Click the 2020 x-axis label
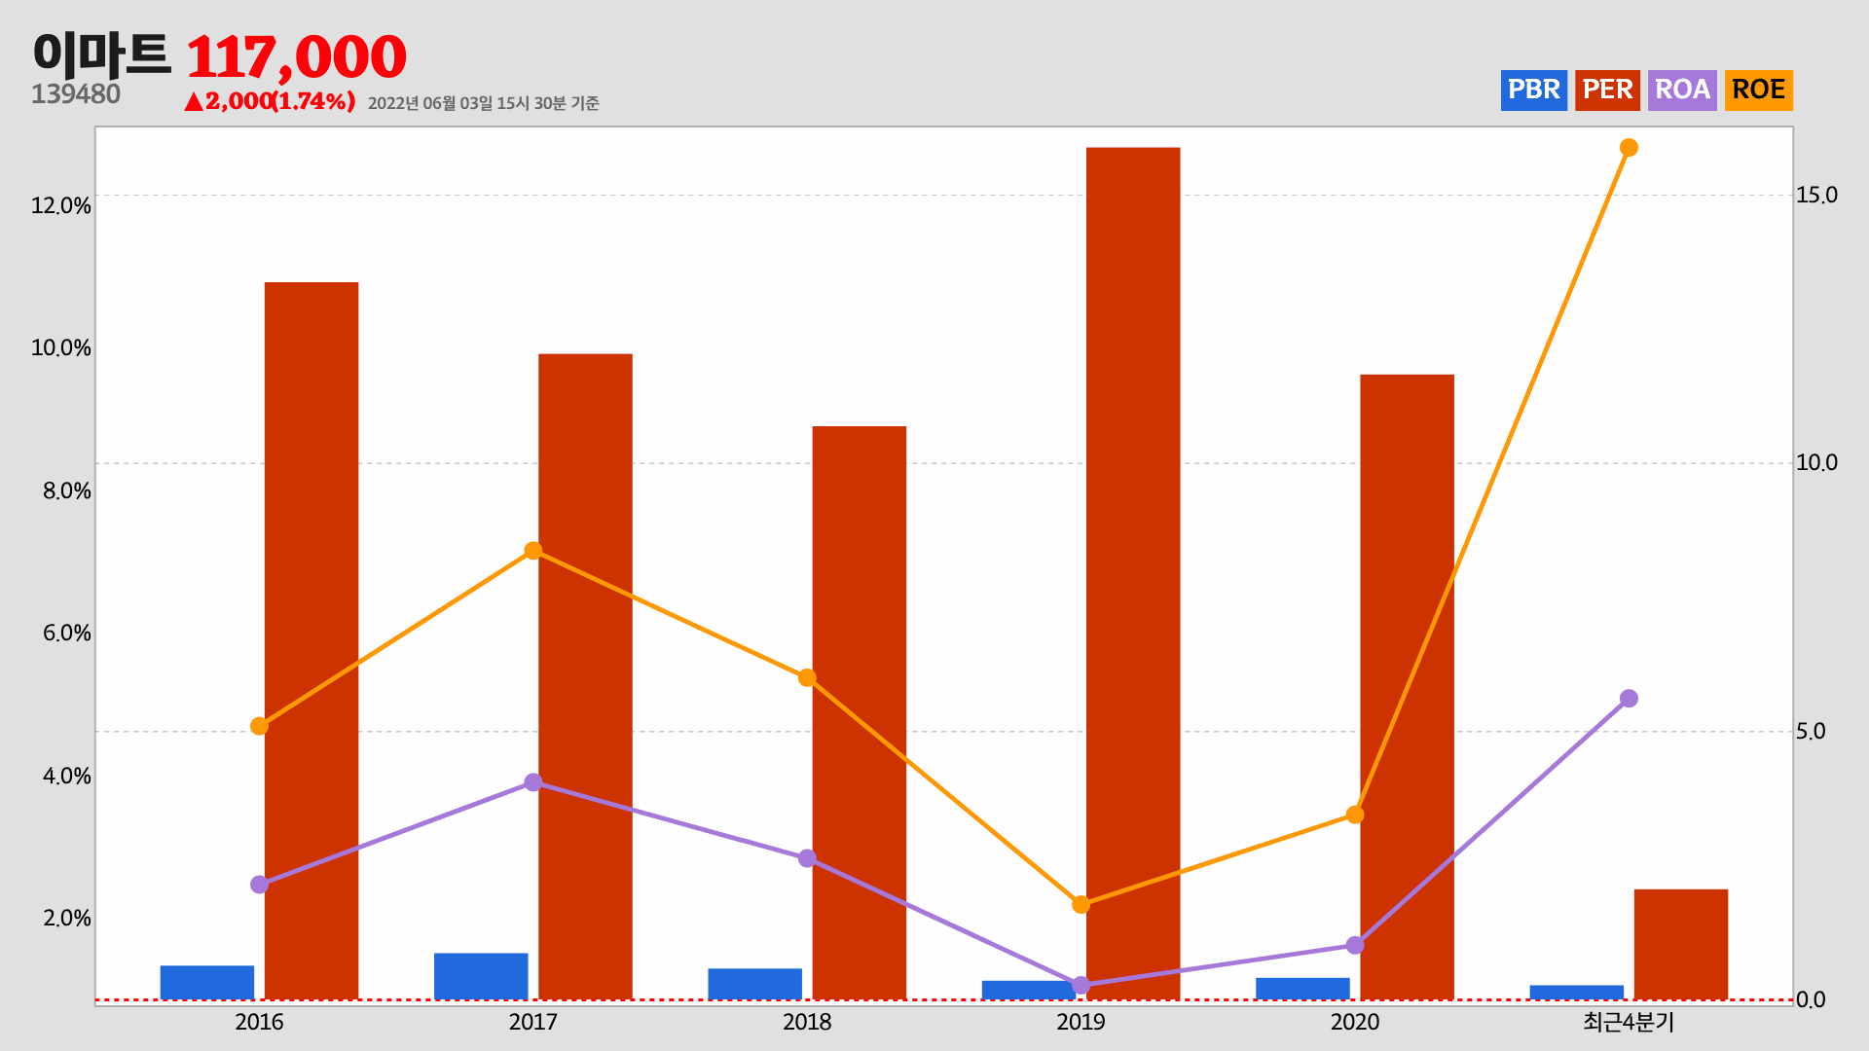The image size is (1869, 1051). tap(1355, 1022)
